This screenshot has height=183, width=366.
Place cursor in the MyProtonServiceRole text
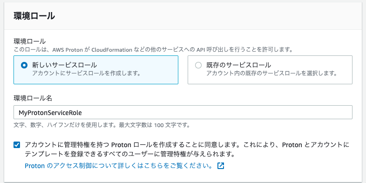[50, 113]
